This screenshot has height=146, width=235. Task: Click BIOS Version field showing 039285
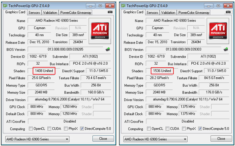65,49
